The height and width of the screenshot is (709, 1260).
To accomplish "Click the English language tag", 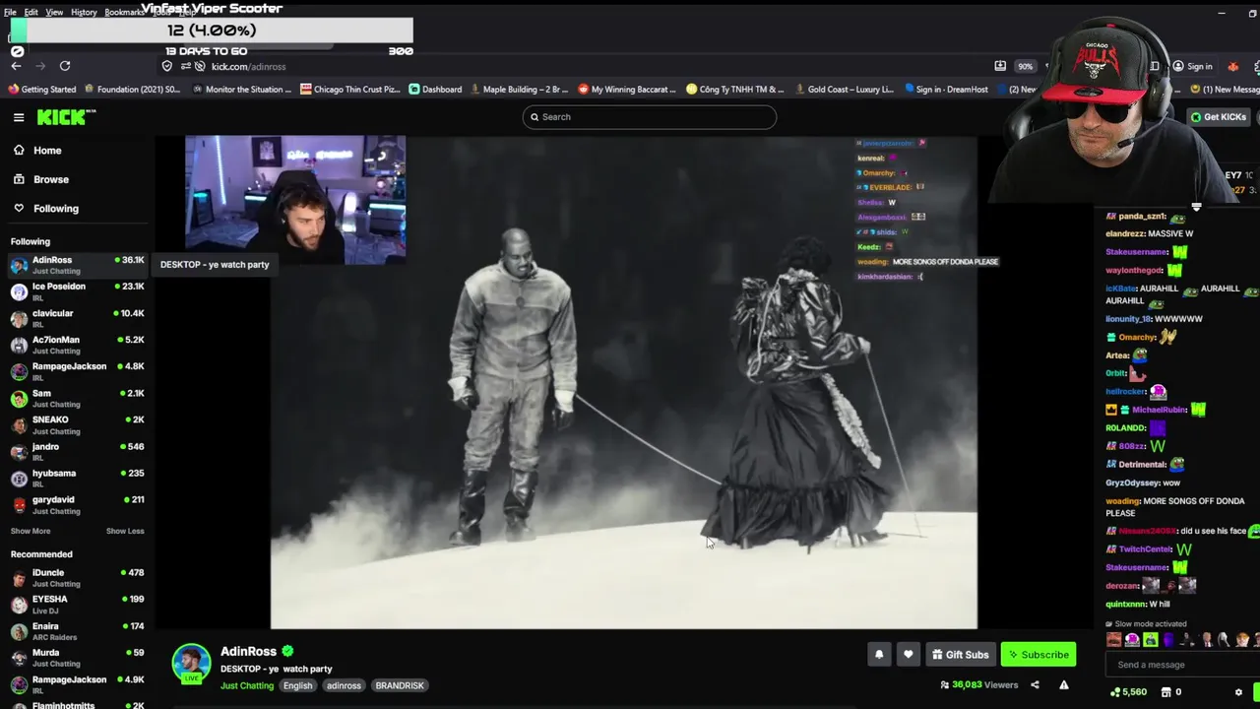I will 297,685.
